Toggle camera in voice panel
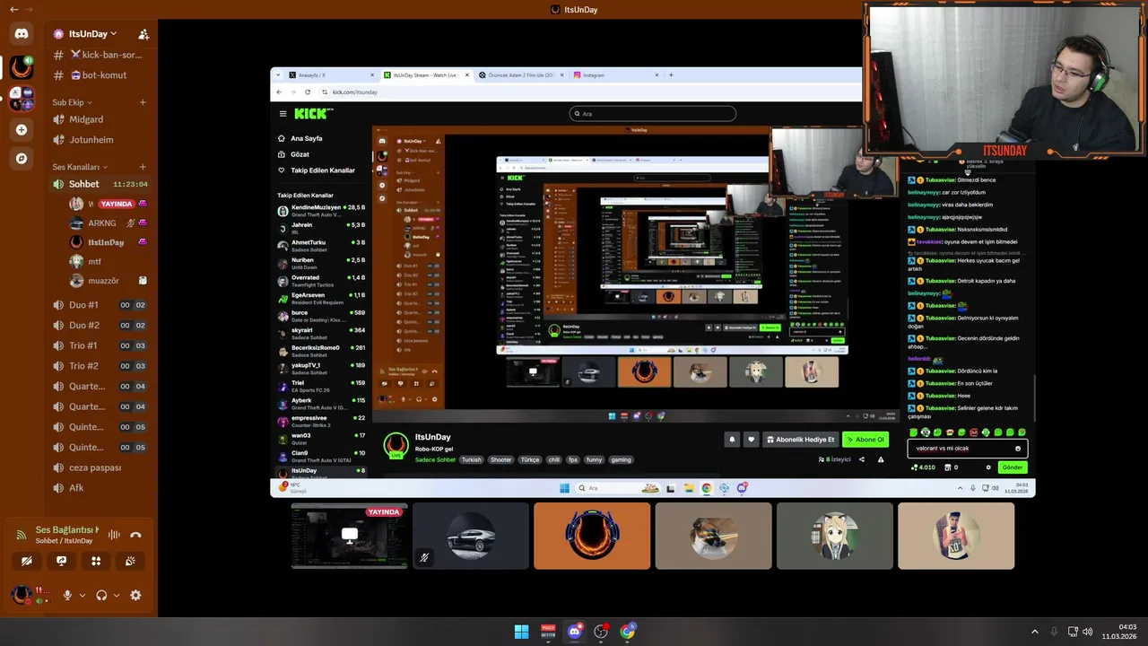The height and width of the screenshot is (646, 1148). coord(27,561)
